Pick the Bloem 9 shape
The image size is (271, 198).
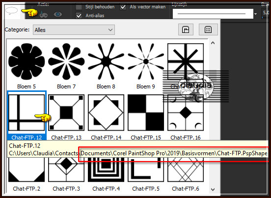tap(146, 61)
